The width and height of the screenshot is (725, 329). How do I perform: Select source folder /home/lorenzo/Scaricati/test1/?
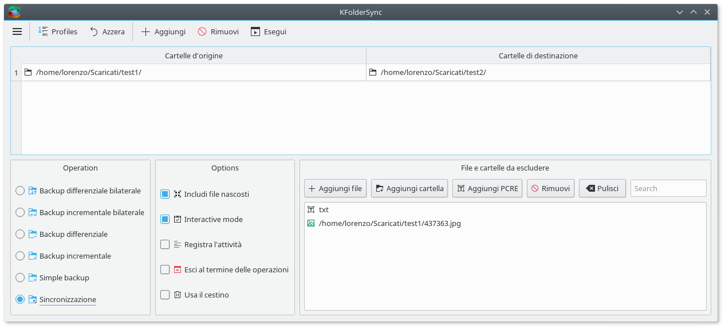click(194, 73)
